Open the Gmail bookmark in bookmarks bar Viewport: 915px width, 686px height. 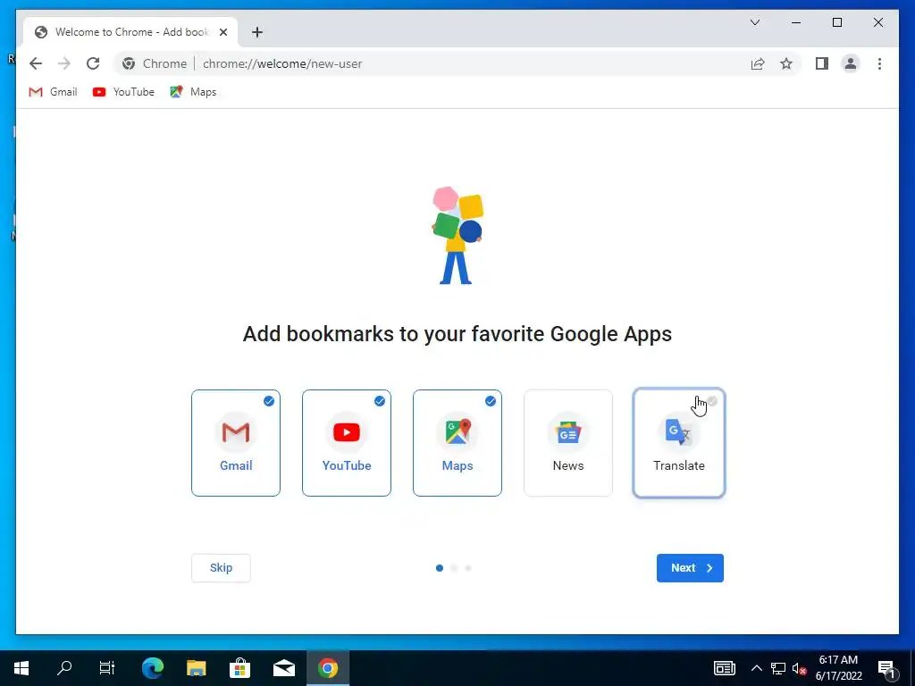point(53,92)
